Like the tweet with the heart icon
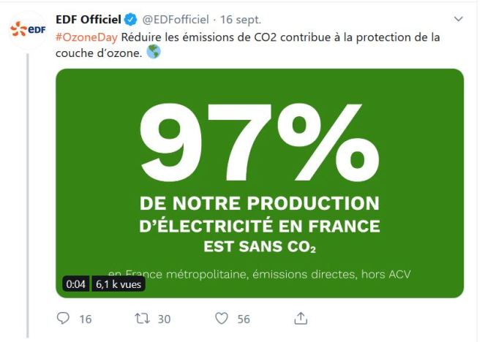The width and height of the screenshot is (485, 342). pyautogui.click(x=222, y=318)
